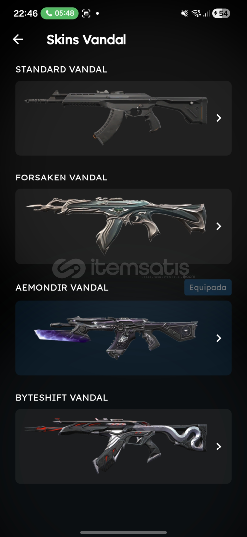
Task: Tap the BYTESHIFT VANDAL label
Action: point(62,398)
